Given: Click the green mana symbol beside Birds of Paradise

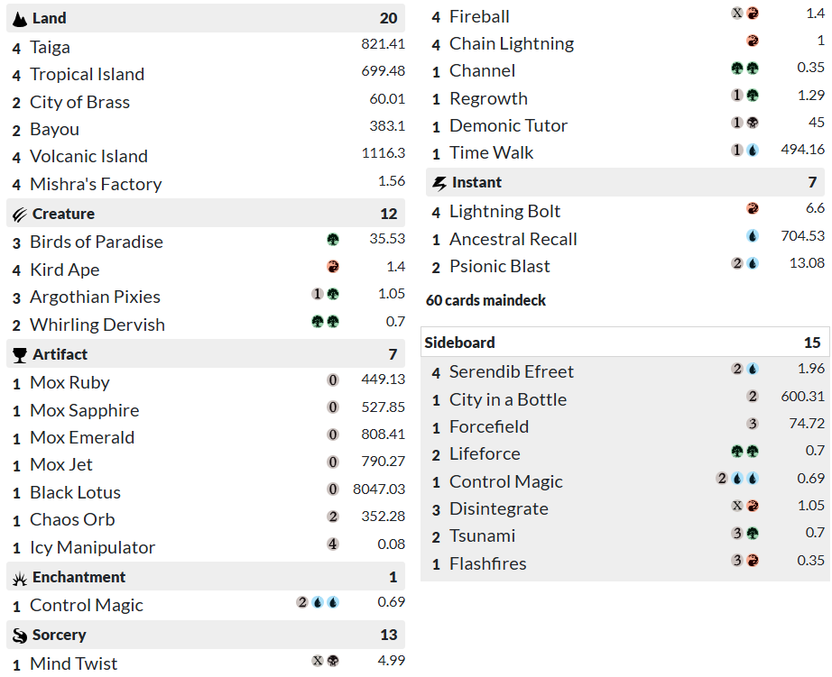Looking at the screenshot, I should 333,240.
